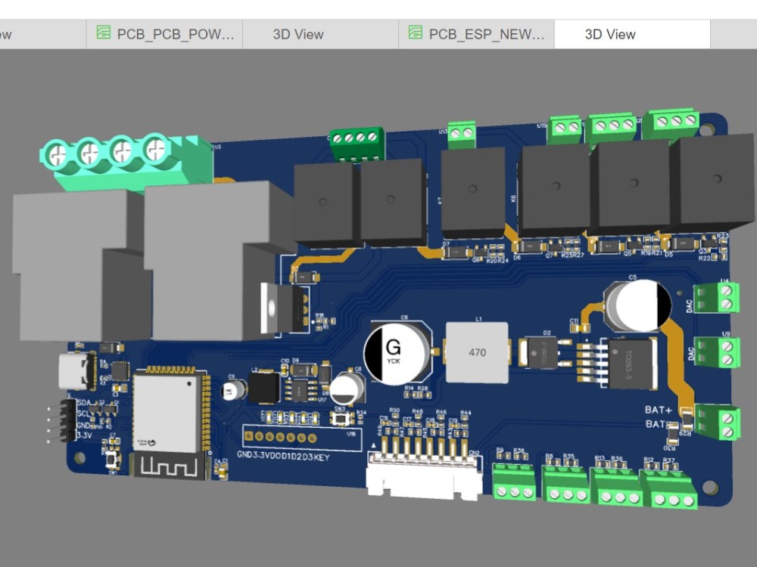This screenshot has width=757, height=567.
Task: Select the inductor labeled 470
Action: click(x=477, y=352)
